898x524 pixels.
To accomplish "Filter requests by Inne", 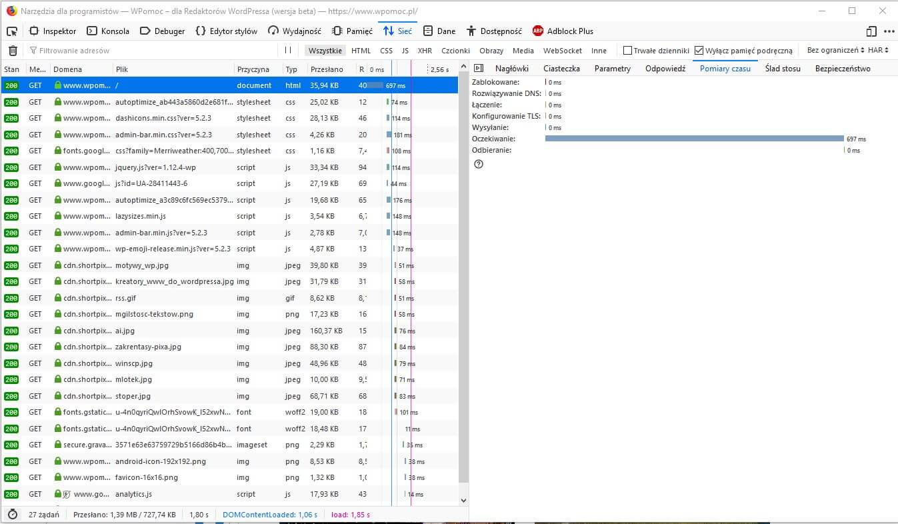I will pyautogui.click(x=599, y=51).
